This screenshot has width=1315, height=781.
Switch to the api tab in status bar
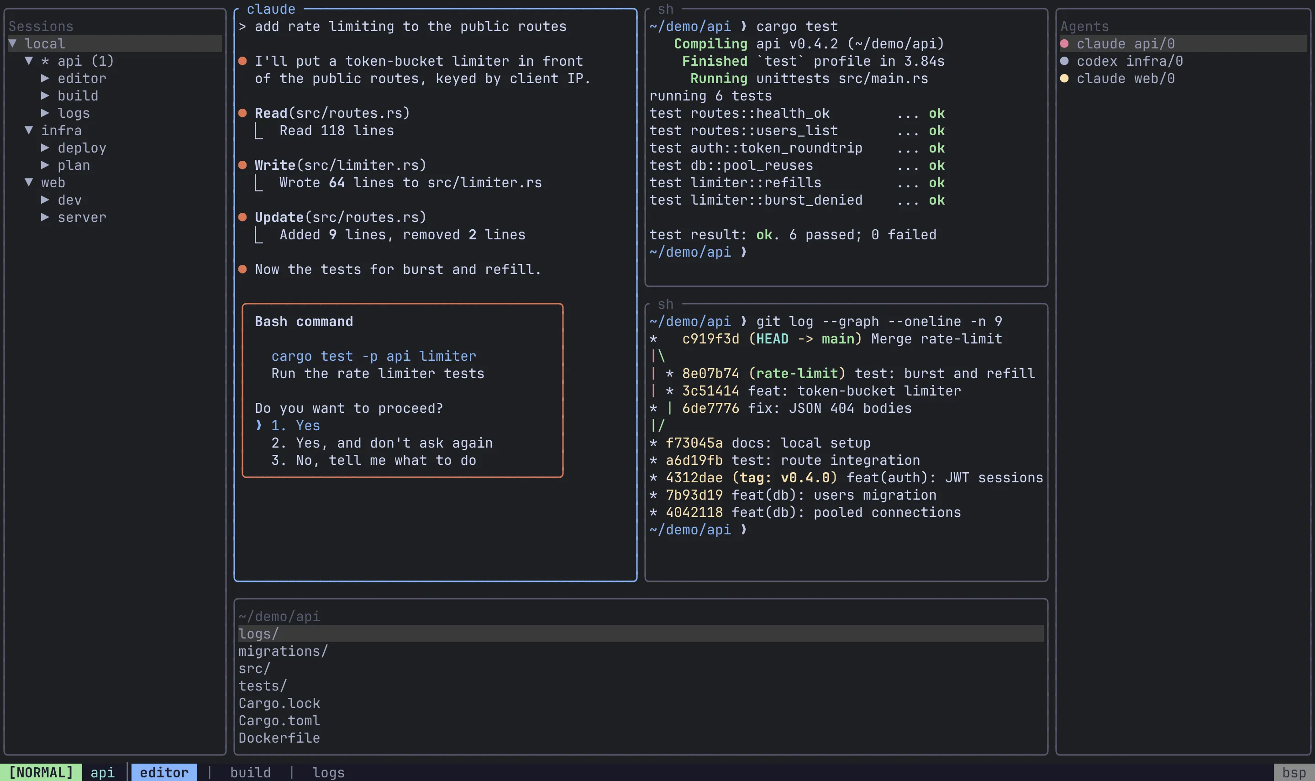tap(103, 772)
